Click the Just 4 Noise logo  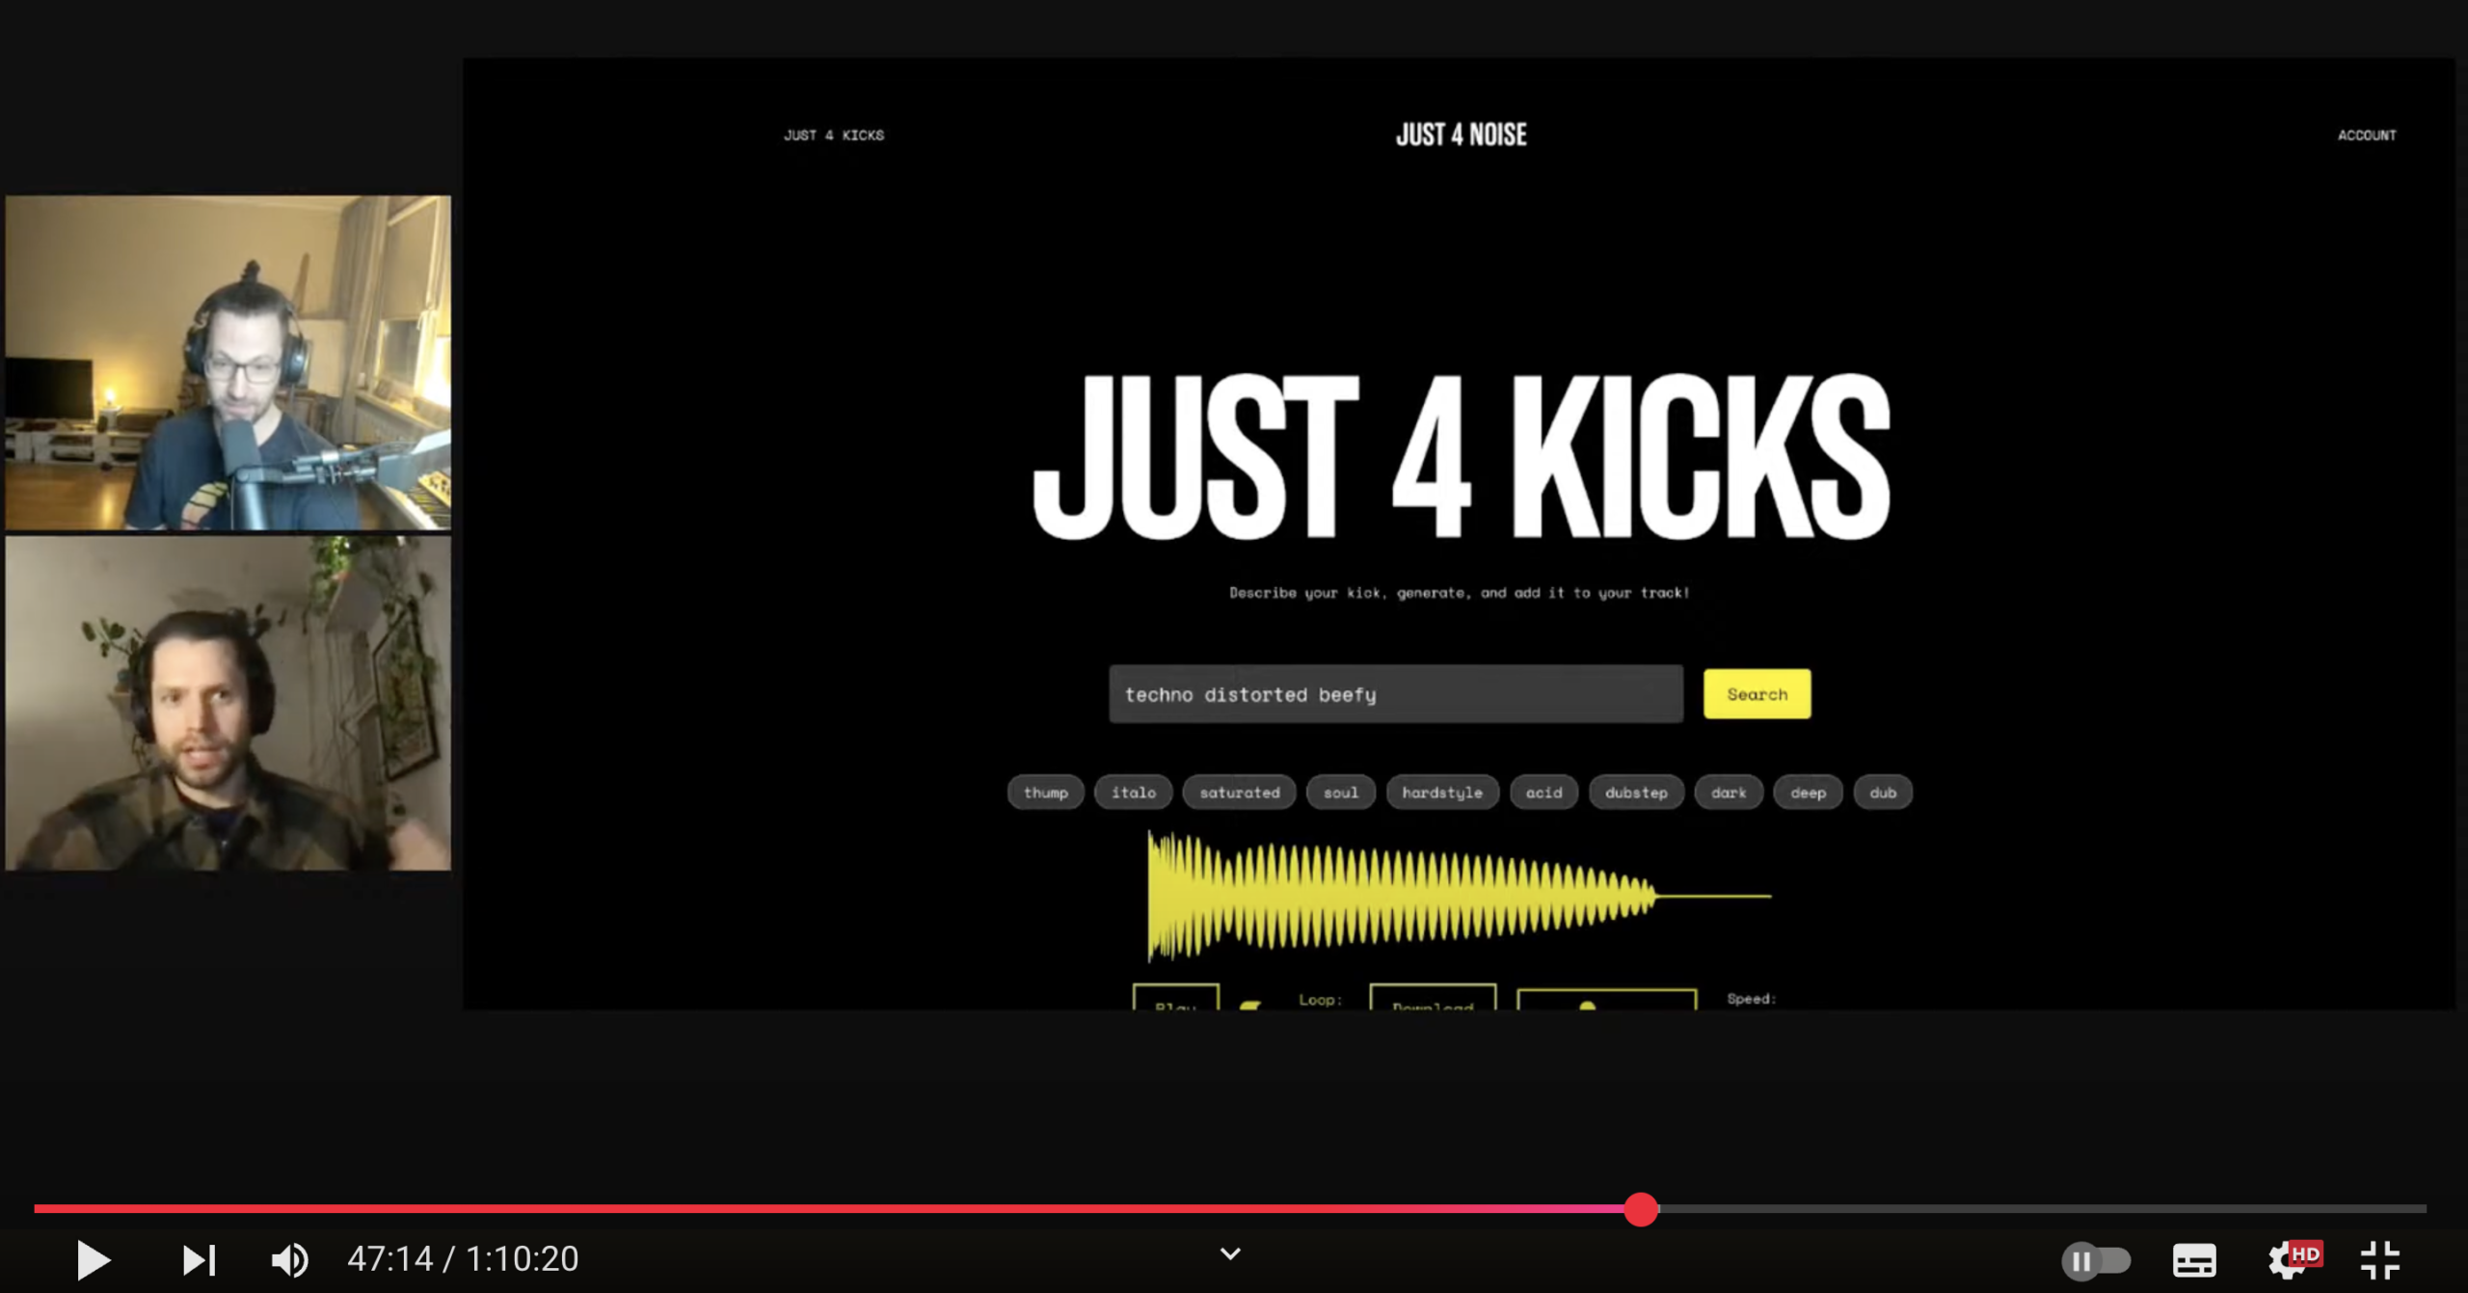tap(1461, 135)
